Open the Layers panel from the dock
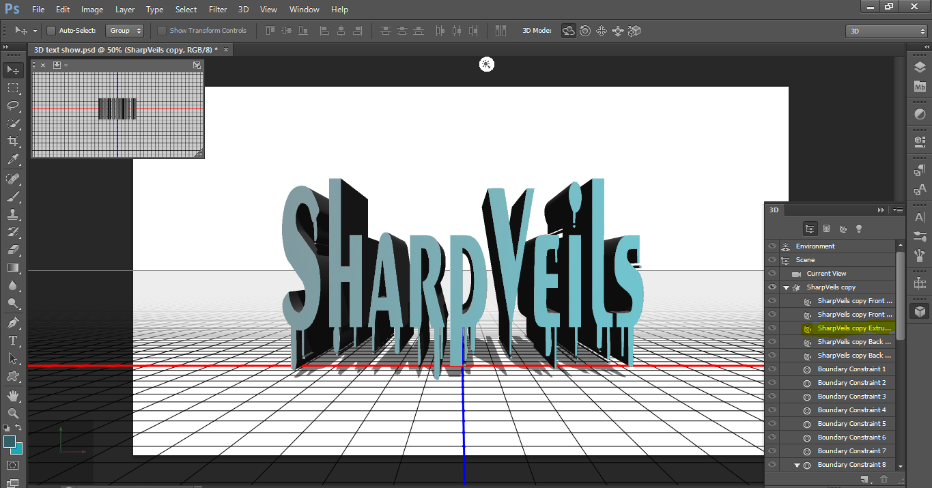This screenshot has height=488, width=932. pos(920,68)
